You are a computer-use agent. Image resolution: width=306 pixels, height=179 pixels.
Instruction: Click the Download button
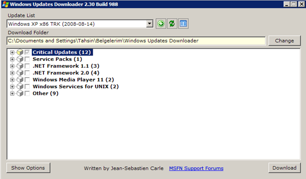(284, 168)
